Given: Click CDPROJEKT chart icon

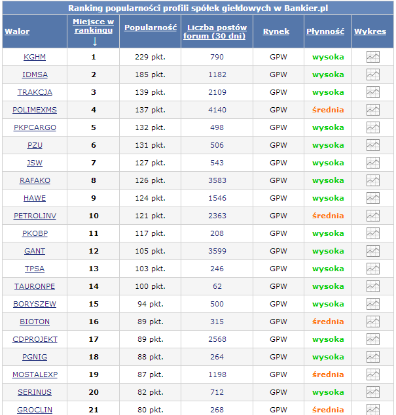Looking at the screenshot, I should point(373,339).
